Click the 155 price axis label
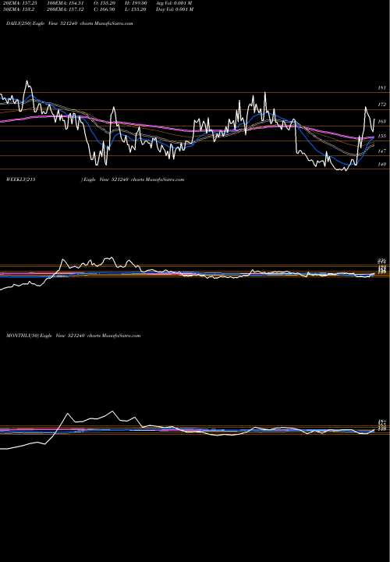 381,136
